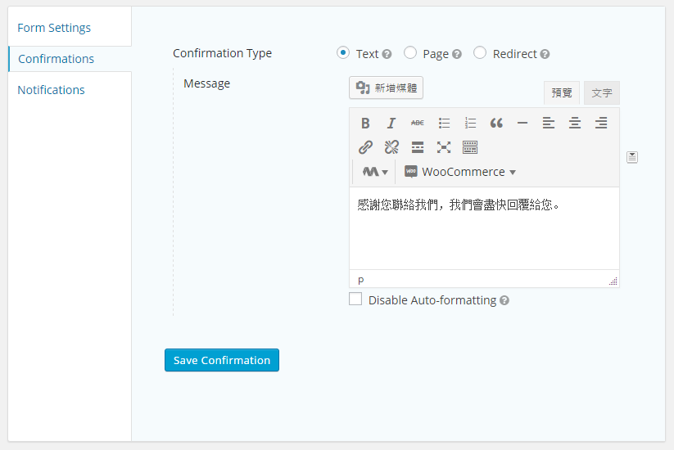Open the Notifications tab

[x=51, y=90]
